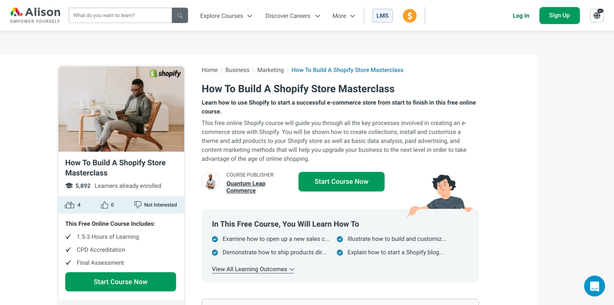614x305 pixels.
Task: Open the language selector globe icon
Action: (596, 15)
